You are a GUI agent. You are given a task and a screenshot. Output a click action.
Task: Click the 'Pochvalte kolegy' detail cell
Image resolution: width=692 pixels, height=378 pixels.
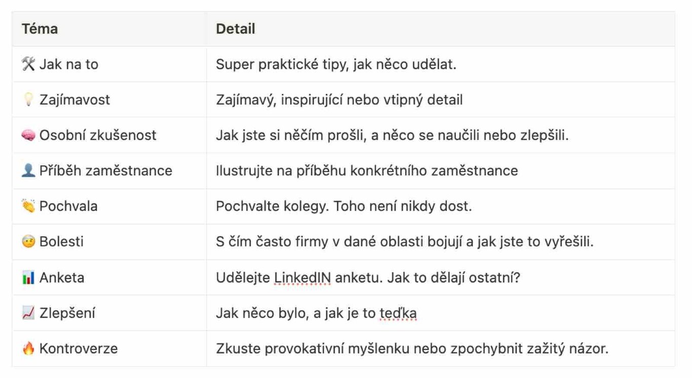tap(344, 206)
